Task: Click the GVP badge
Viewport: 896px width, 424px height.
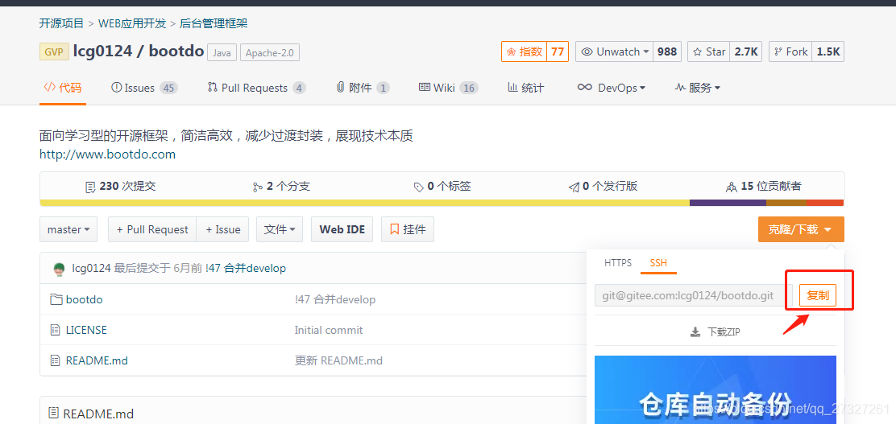Action: [x=54, y=51]
